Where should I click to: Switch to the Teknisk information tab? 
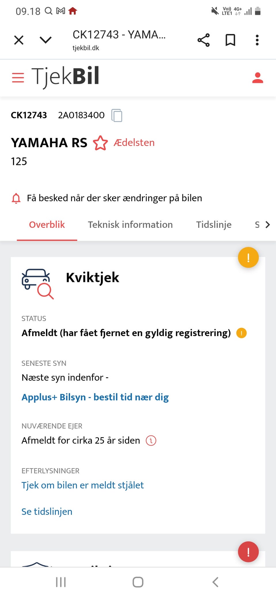tap(130, 224)
